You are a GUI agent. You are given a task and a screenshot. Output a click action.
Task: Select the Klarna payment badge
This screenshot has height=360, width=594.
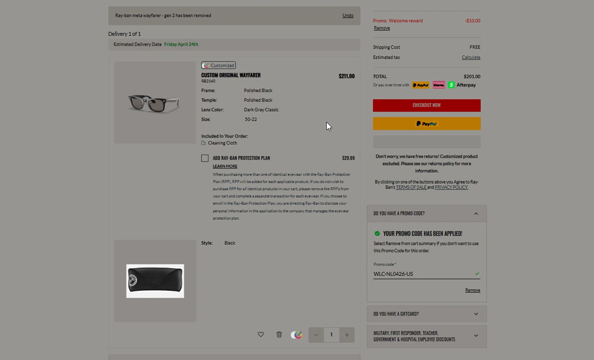coord(439,85)
